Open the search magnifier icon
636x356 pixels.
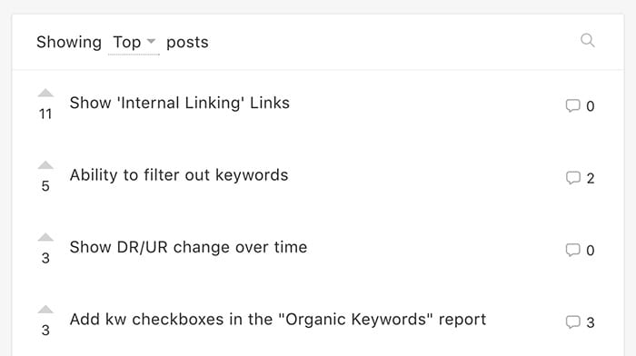[x=587, y=41]
